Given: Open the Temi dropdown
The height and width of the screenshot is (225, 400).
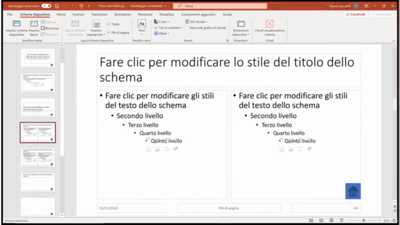Looking at the screenshot, I should click(142, 27).
